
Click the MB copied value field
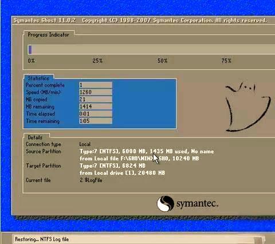click(x=96, y=99)
